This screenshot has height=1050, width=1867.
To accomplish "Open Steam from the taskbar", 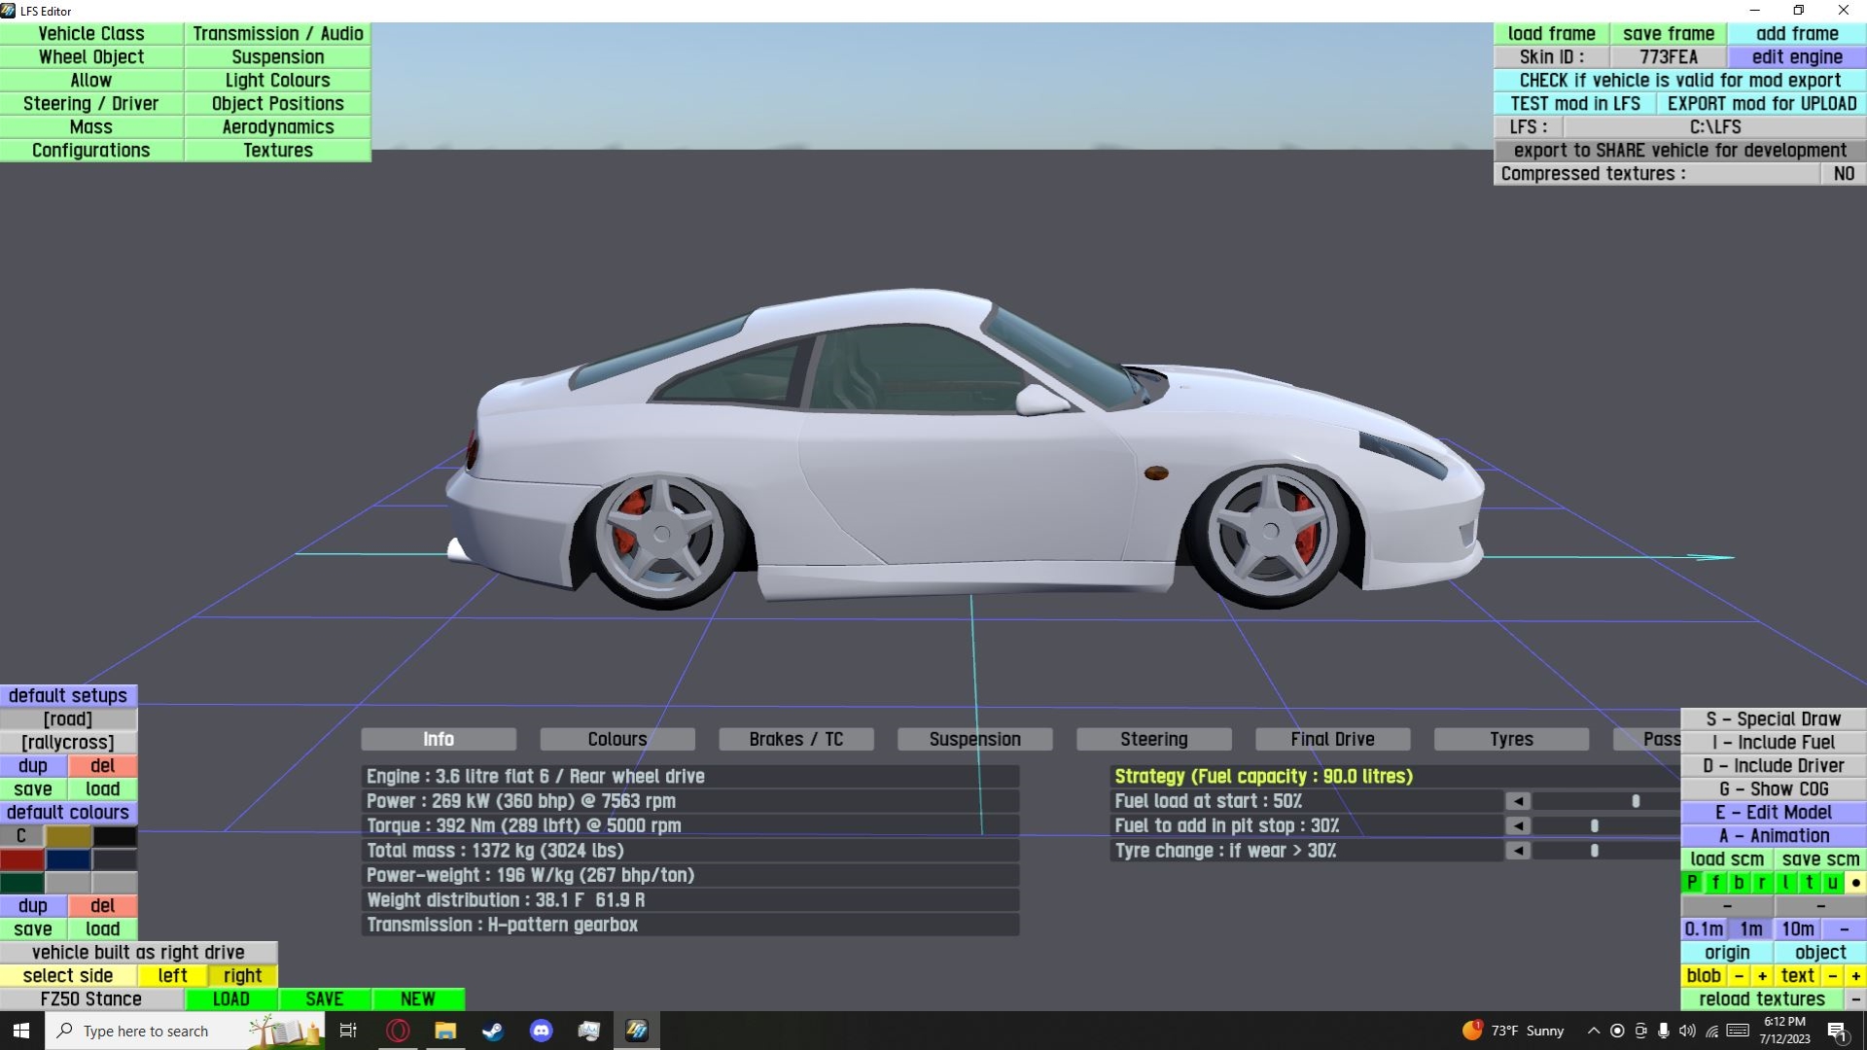I will (x=493, y=1031).
